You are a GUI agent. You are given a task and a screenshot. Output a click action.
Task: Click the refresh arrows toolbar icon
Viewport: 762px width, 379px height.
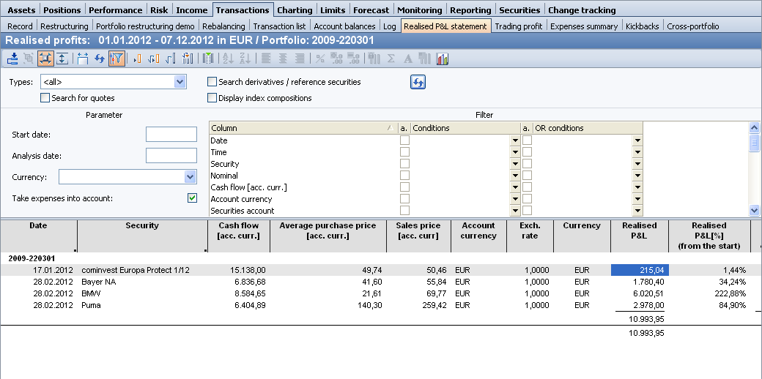tap(100, 59)
